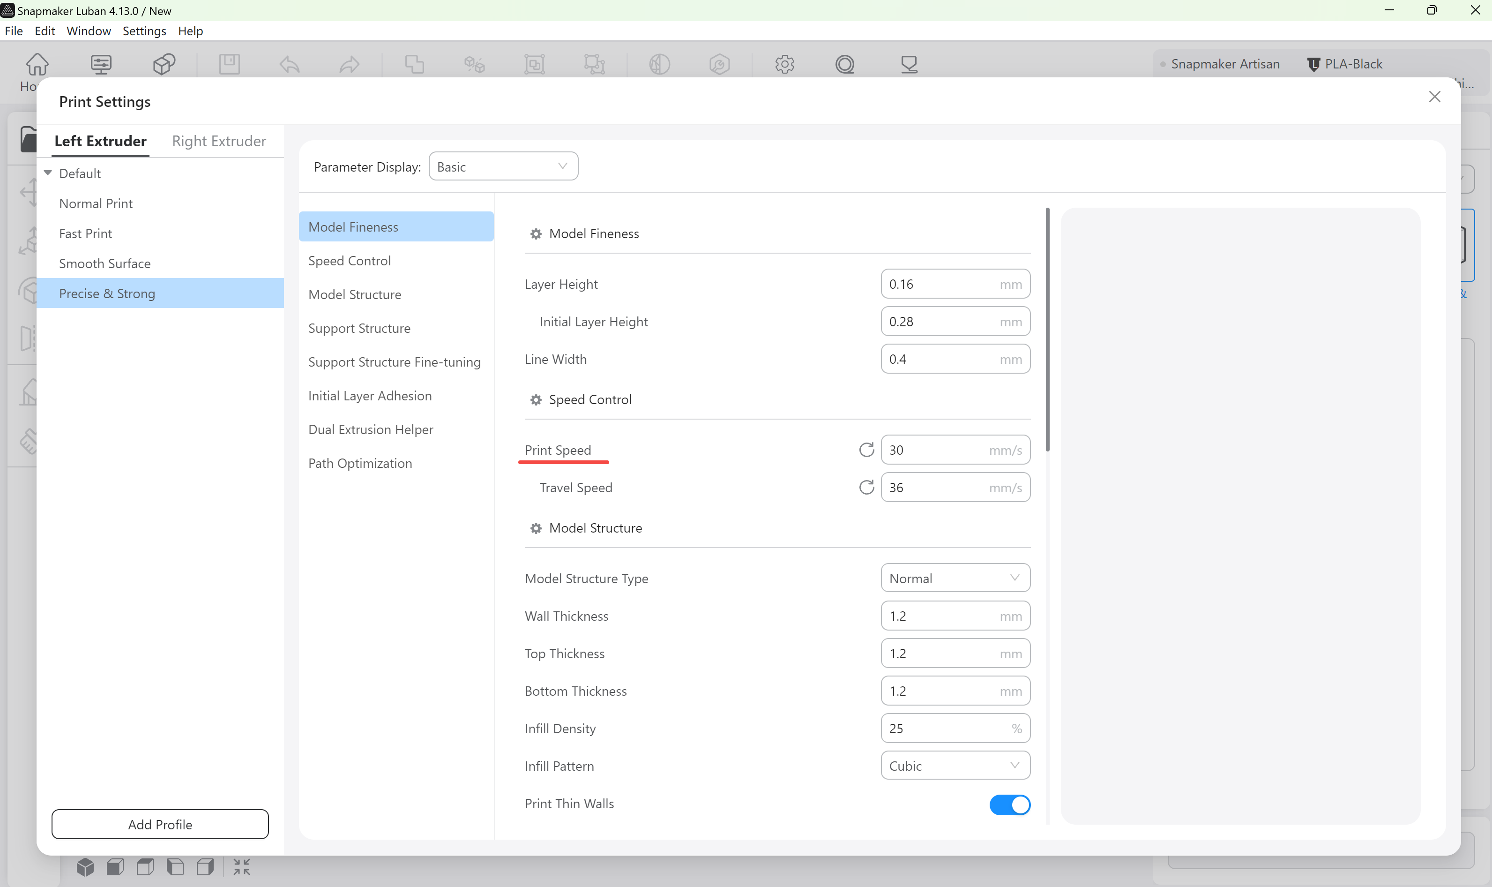
Task: Select the Fast Print profile
Action: coord(160,233)
